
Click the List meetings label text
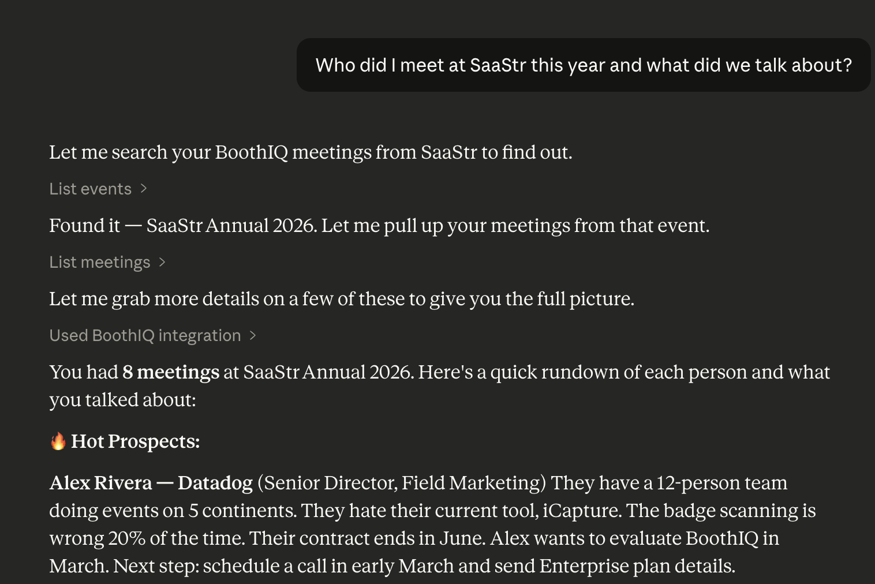click(99, 262)
